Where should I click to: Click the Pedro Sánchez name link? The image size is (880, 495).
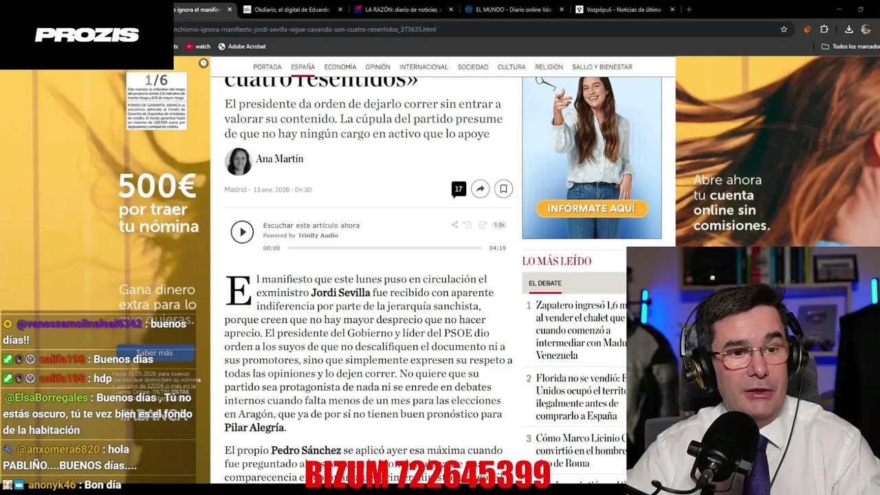pos(306,450)
